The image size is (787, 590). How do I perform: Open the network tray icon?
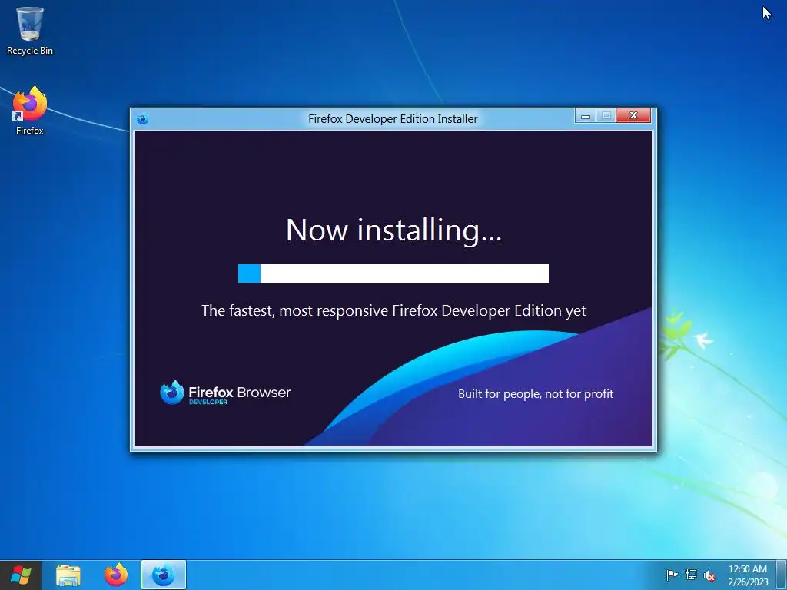pyautogui.click(x=691, y=575)
